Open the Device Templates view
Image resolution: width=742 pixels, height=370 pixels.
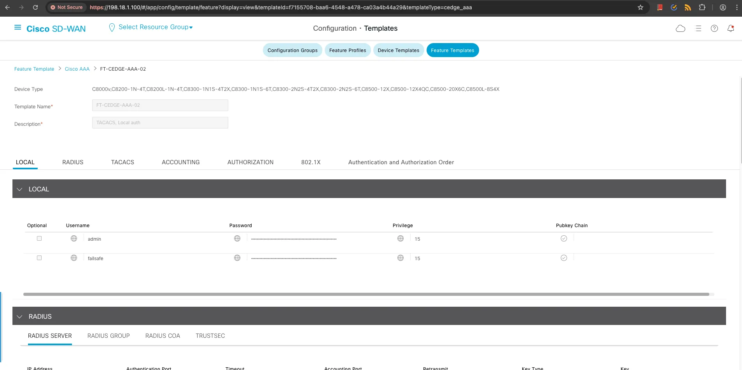click(x=398, y=50)
